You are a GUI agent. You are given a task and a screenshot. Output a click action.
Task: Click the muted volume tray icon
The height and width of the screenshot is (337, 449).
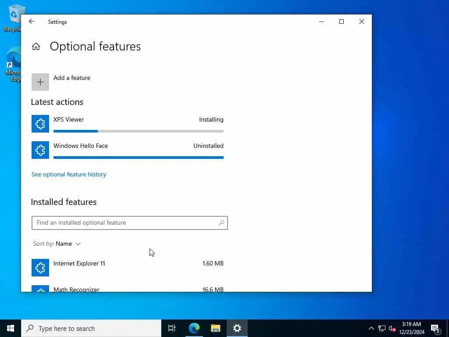point(392,328)
